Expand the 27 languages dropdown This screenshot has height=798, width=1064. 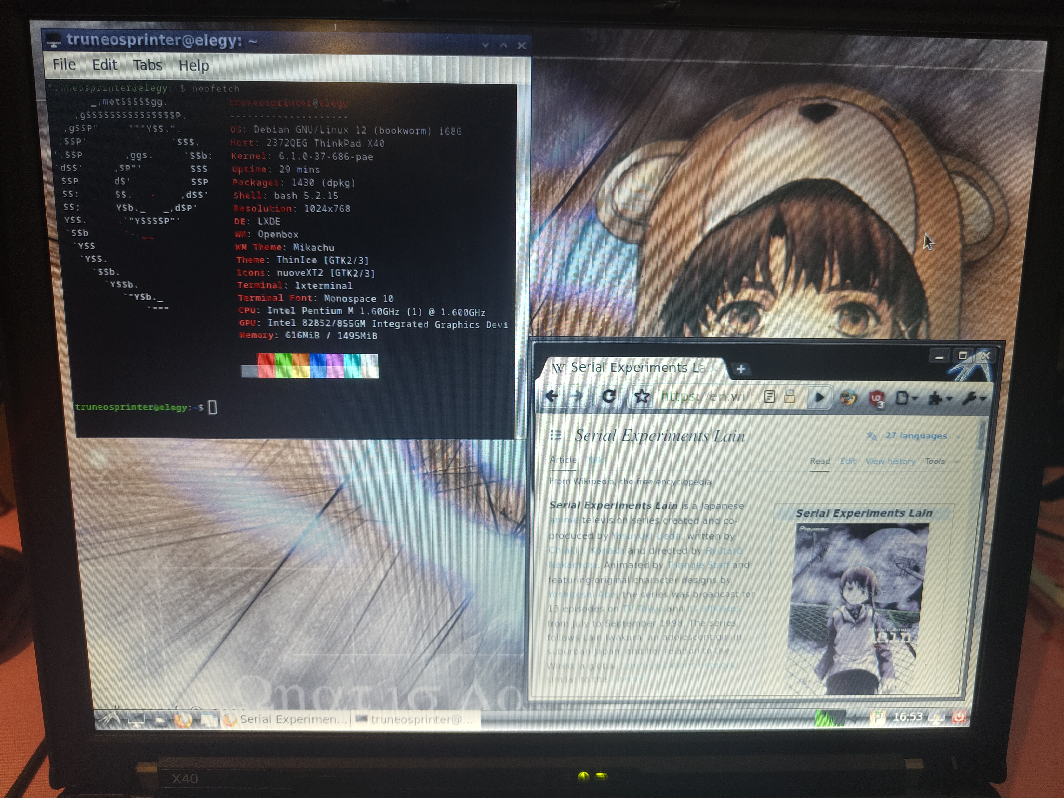913,436
